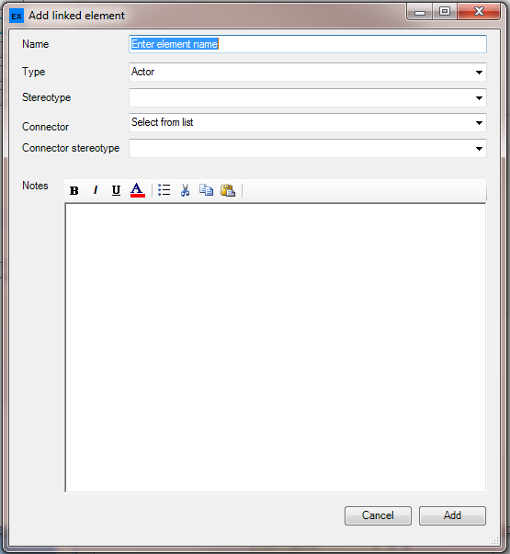Maximize the Add linked element window
510x554 pixels.
tap(445, 12)
